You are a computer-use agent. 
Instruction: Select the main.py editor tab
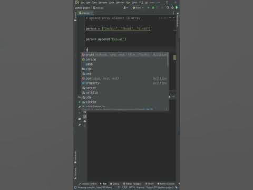pyautogui.click(x=84, y=13)
